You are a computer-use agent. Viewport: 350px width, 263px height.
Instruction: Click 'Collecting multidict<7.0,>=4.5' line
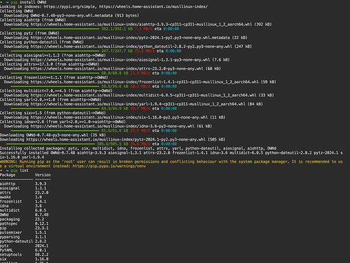pyautogui.click(x=56, y=91)
